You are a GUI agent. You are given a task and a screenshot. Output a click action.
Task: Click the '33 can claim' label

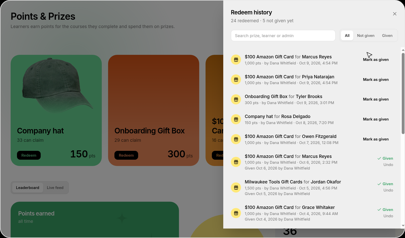pyautogui.click(x=30, y=140)
